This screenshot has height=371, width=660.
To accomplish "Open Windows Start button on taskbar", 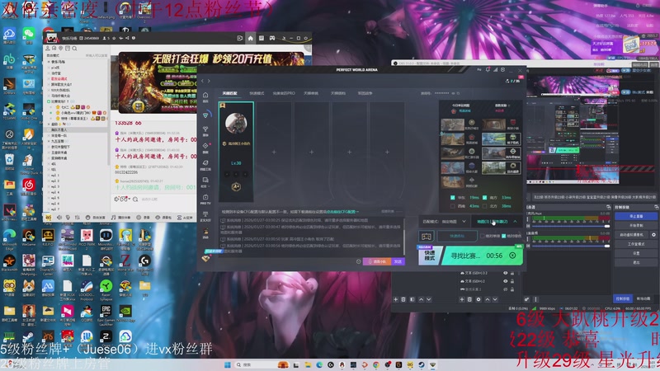I will 228,364.
